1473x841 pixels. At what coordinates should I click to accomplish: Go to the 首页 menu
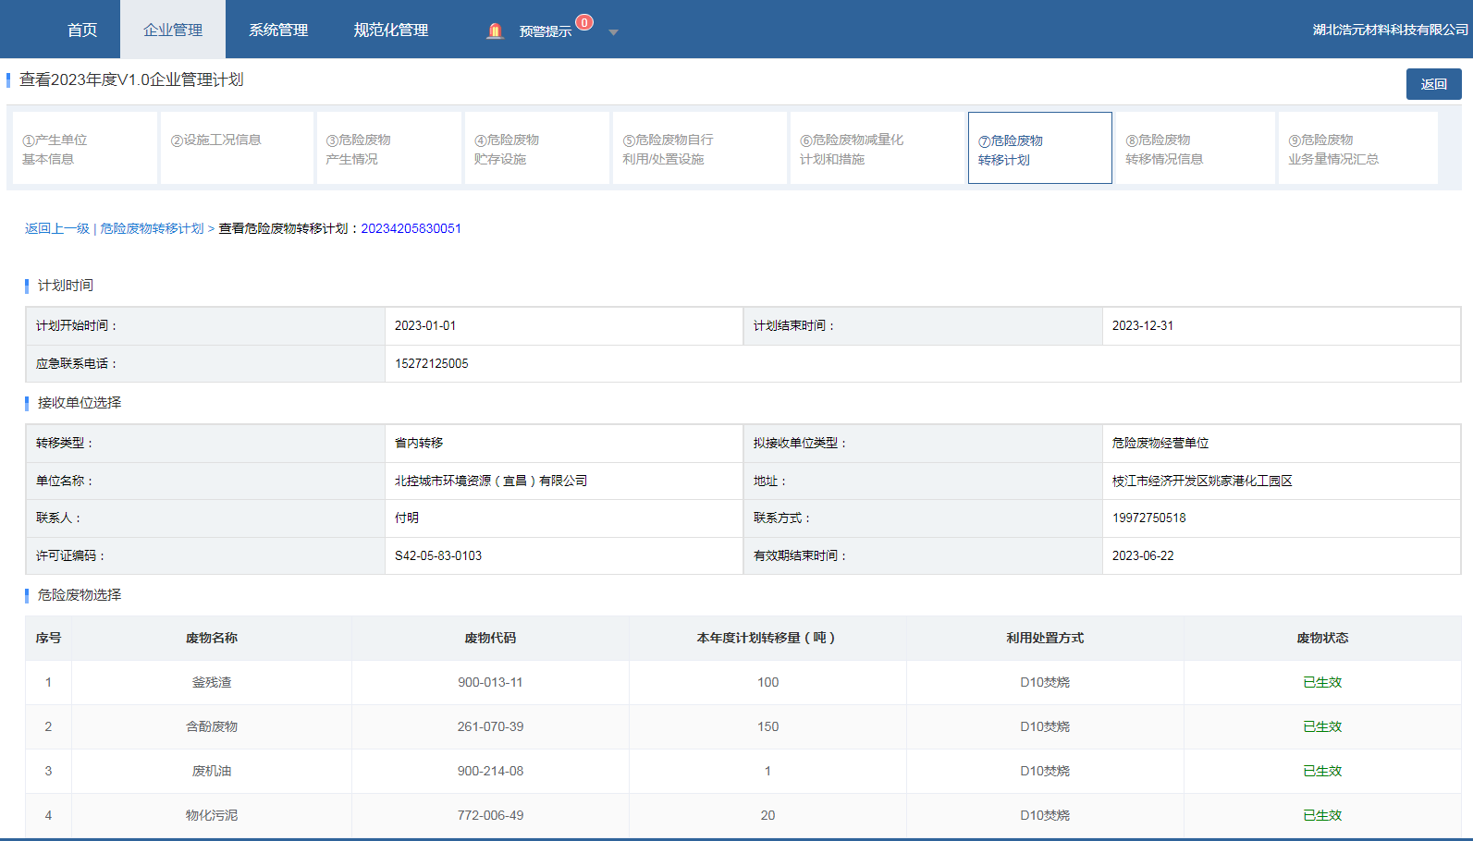pos(82,30)
